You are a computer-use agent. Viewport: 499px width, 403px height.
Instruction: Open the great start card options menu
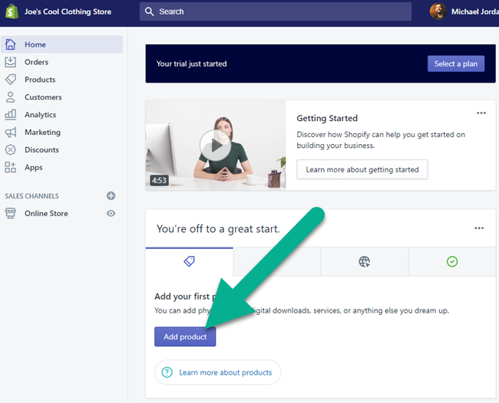[479, 228]
